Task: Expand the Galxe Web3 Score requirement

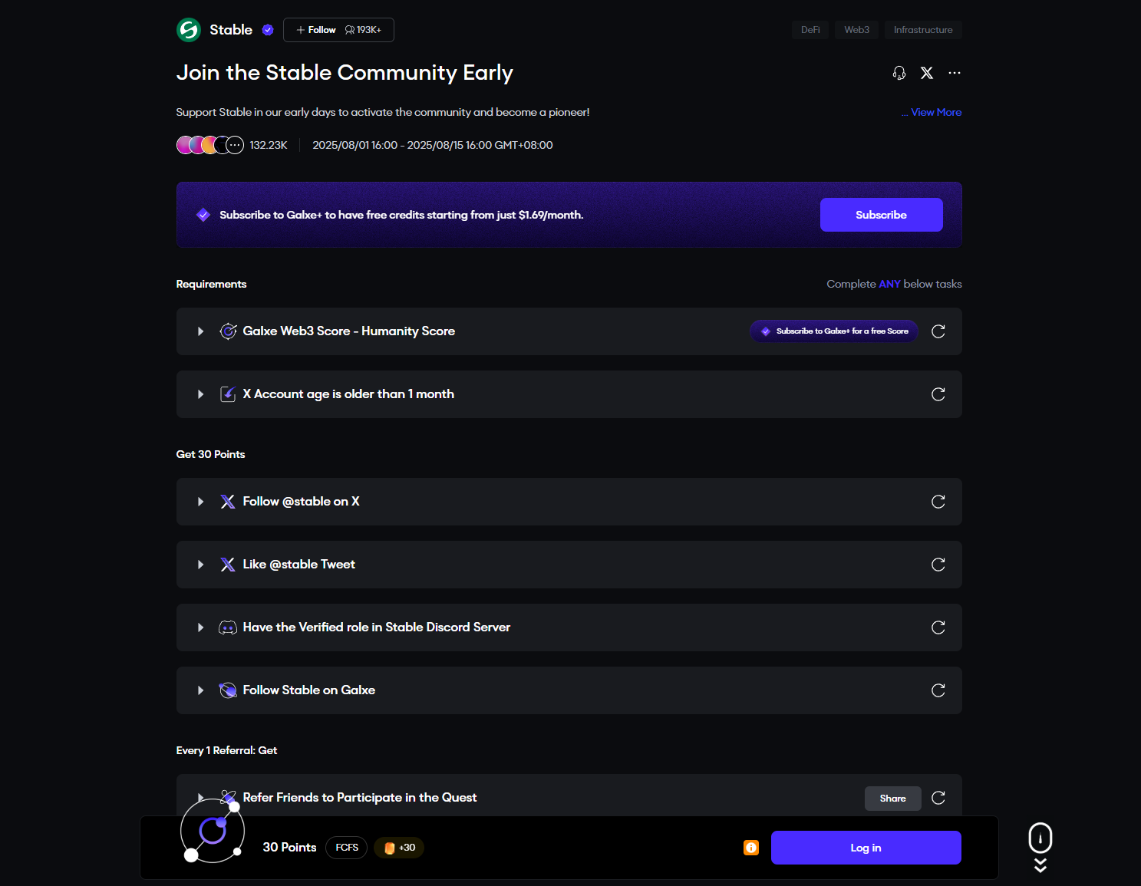Action: click(x=200, y=331)
